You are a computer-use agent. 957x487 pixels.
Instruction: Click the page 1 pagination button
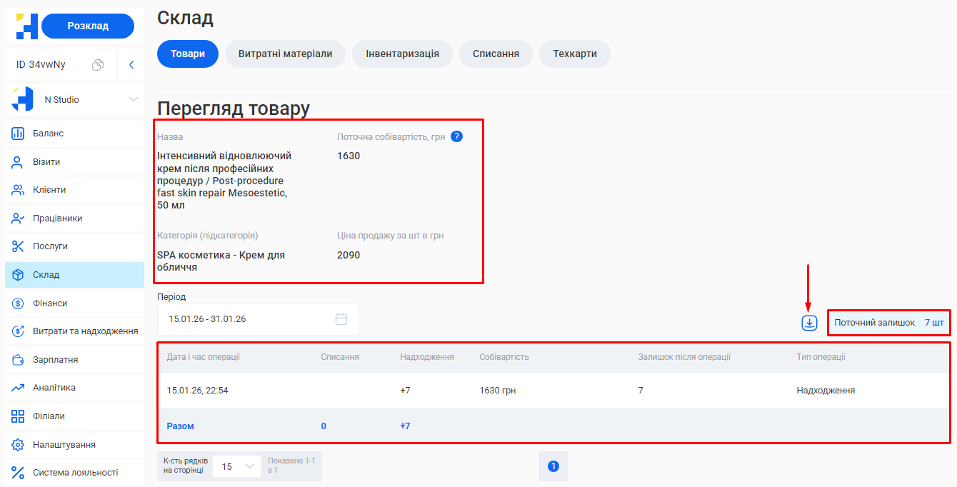click(553, 466)
